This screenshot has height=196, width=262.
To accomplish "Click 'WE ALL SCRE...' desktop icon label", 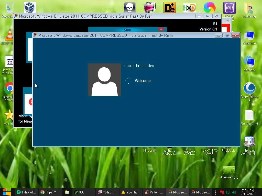I will pos(189,152).
